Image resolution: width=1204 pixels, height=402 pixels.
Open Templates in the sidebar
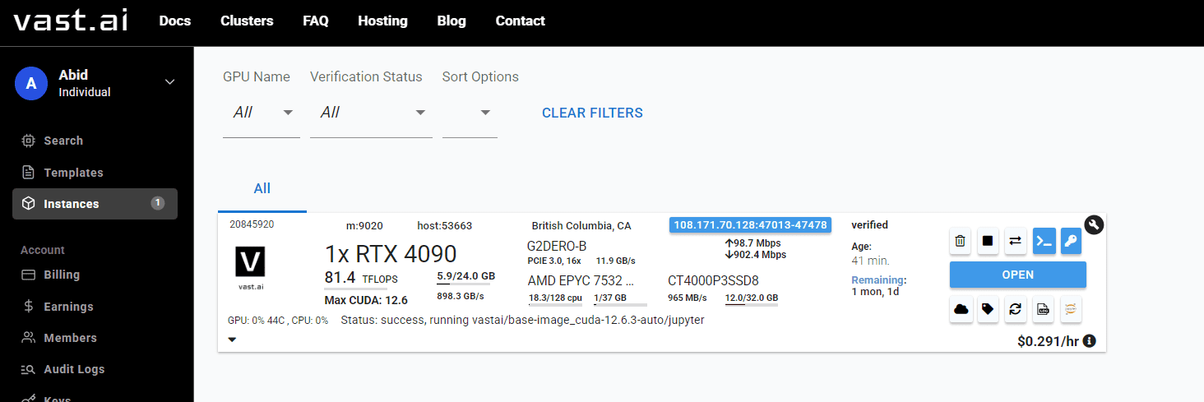[95, 173]
